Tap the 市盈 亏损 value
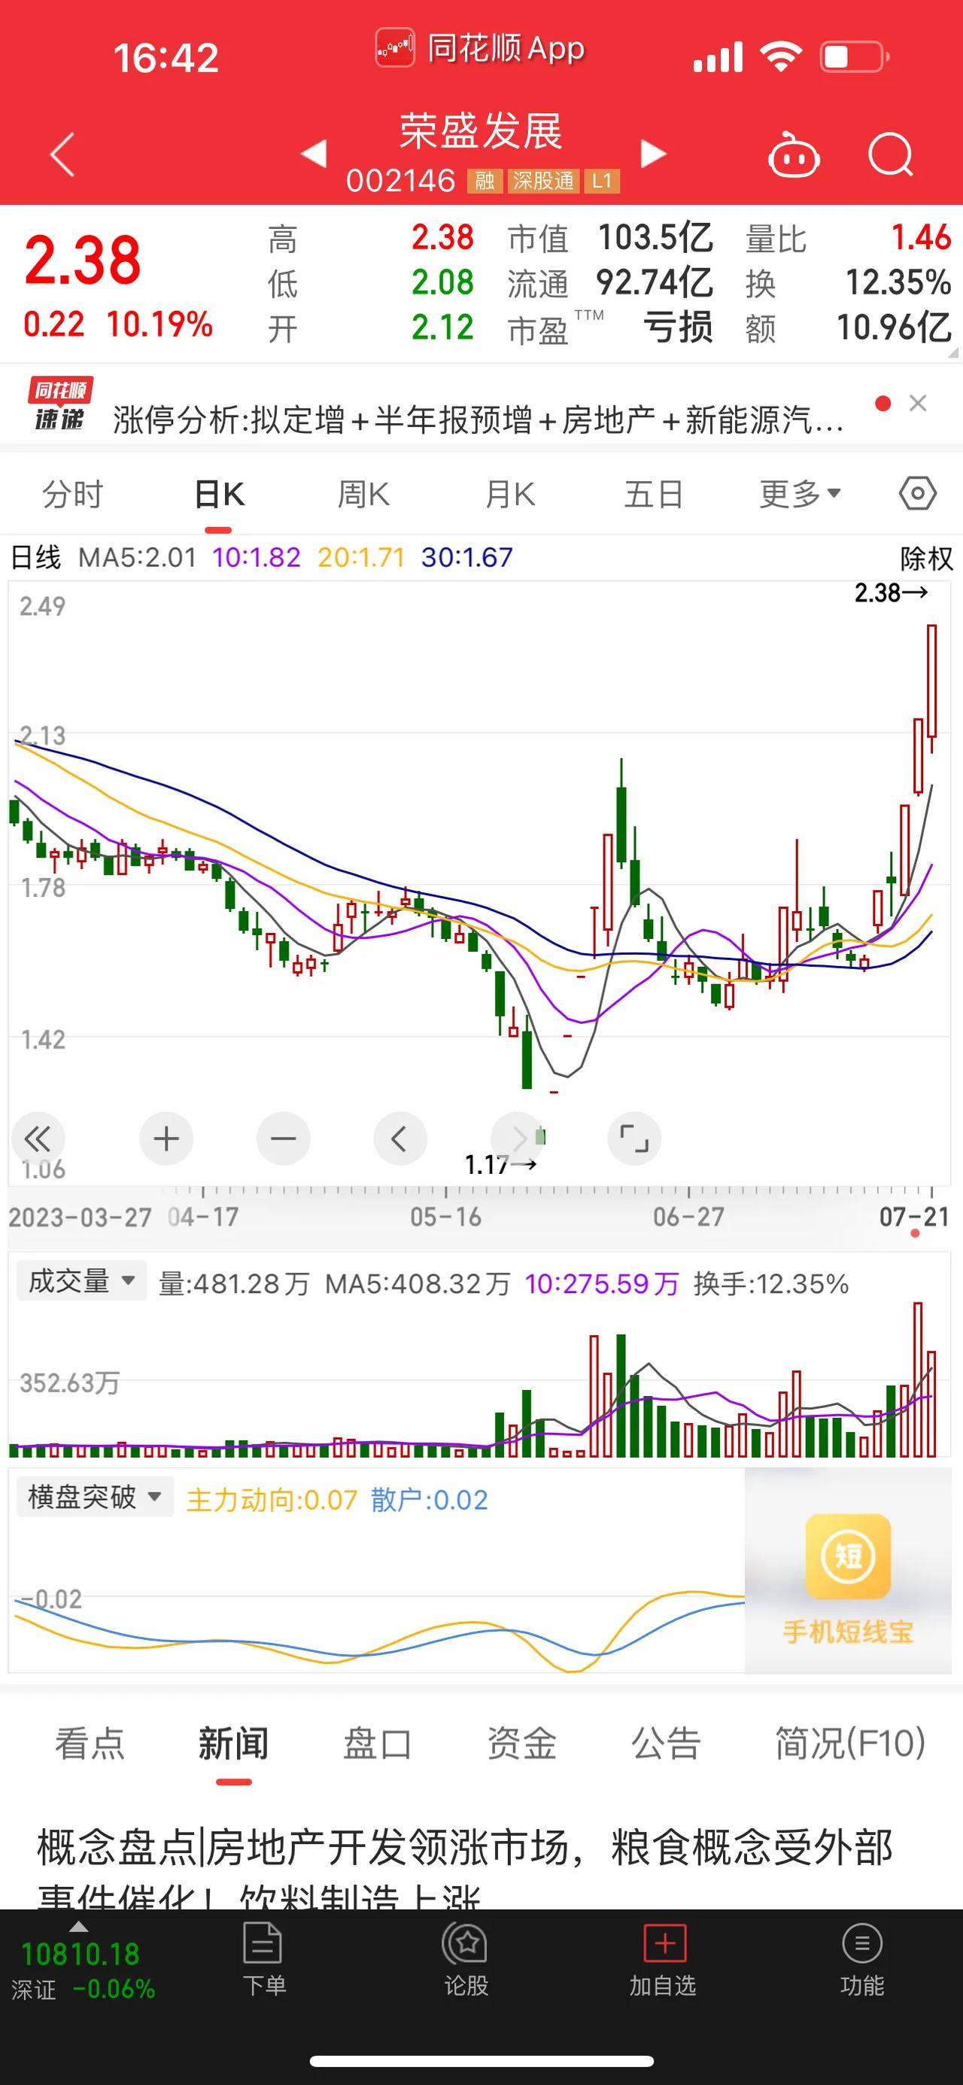 coord(678,328)
